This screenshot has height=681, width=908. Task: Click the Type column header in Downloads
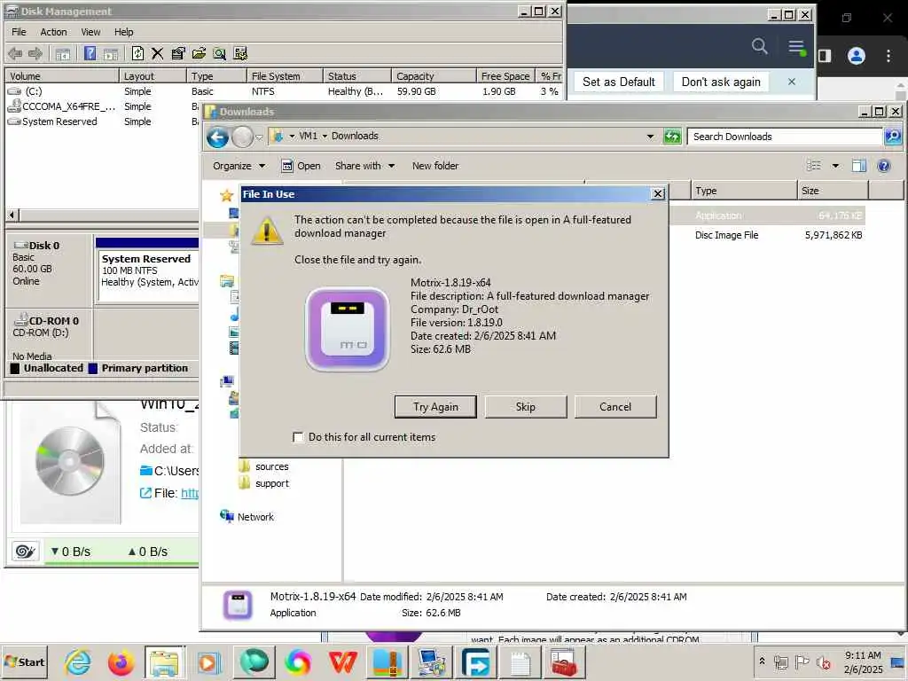click(x=744, y=191)
